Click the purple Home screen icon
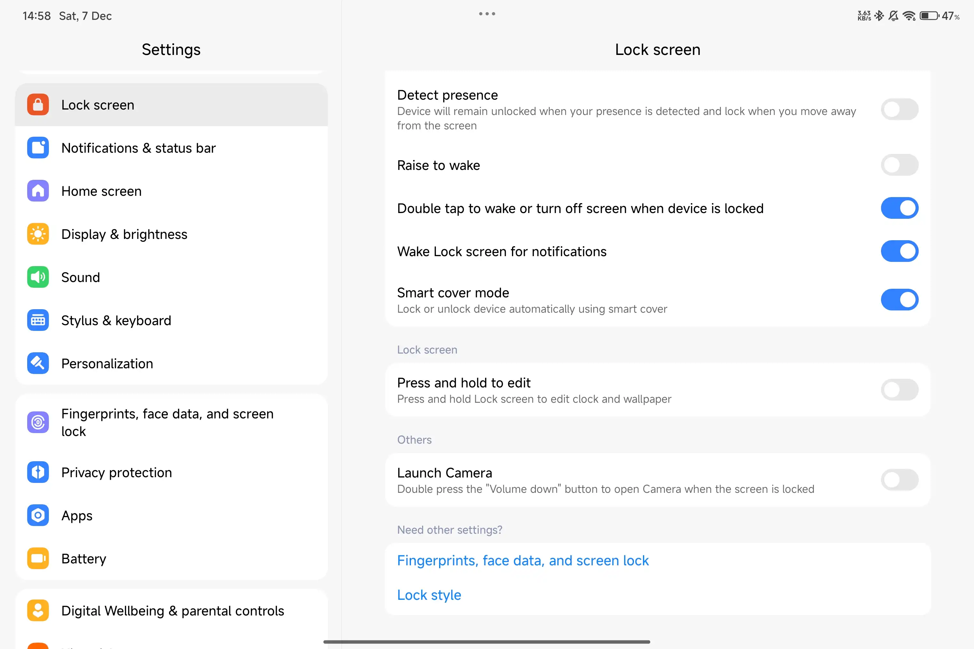Screen dimensions: 974x649 (x=38, y=191)
